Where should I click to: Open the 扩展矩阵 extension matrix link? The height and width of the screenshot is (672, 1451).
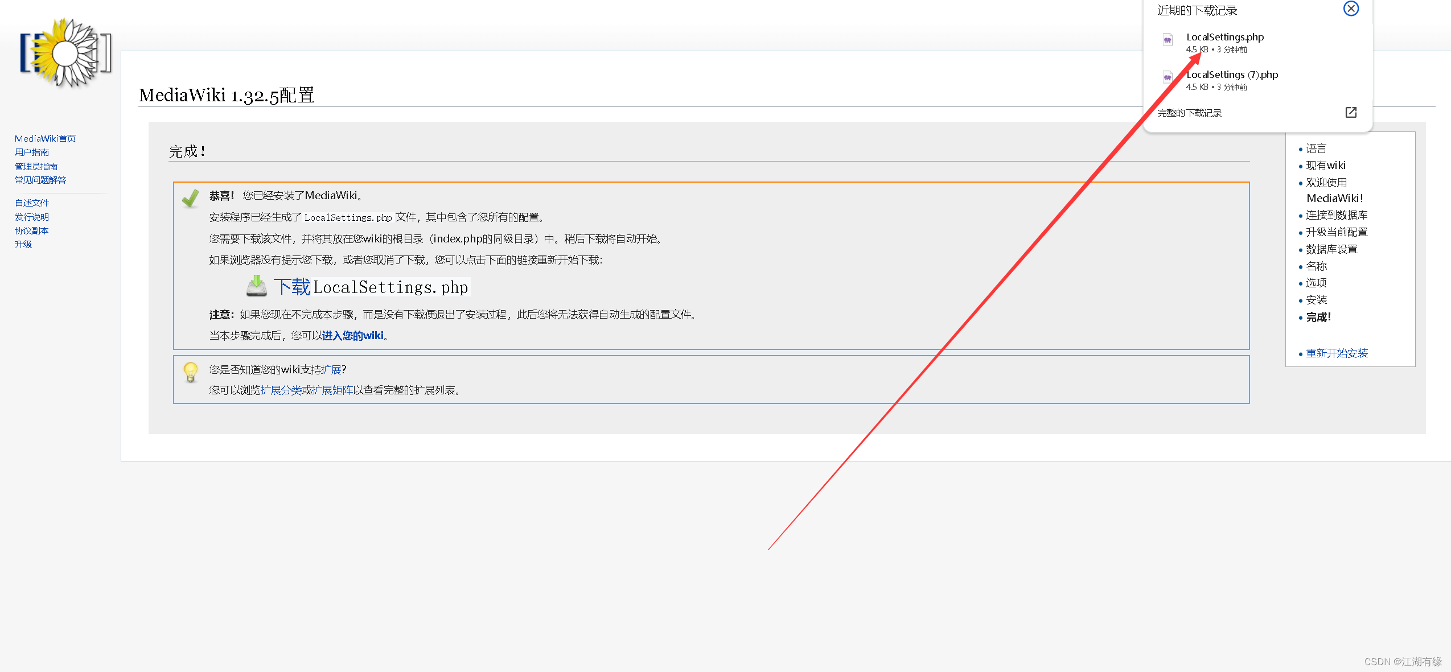coord(332,390)
